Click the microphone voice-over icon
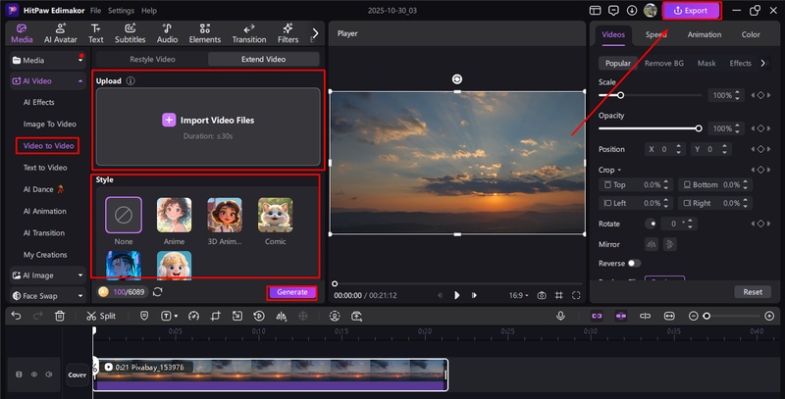 click(x=560, y=316)
